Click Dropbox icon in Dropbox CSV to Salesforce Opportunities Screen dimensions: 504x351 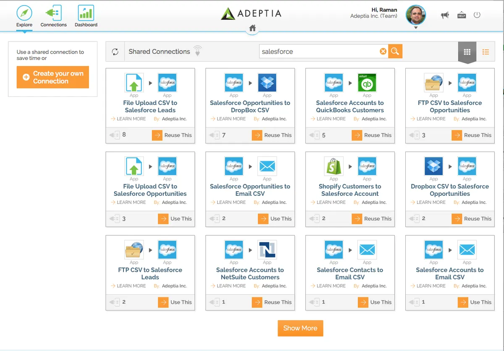pos(434,166)
